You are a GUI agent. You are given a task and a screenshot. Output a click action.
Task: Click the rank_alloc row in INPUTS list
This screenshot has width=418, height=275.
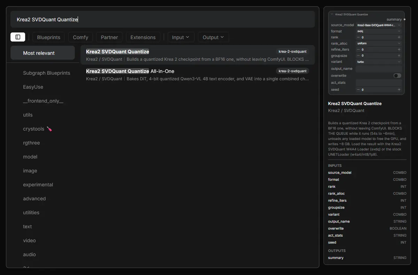point(367,193)
